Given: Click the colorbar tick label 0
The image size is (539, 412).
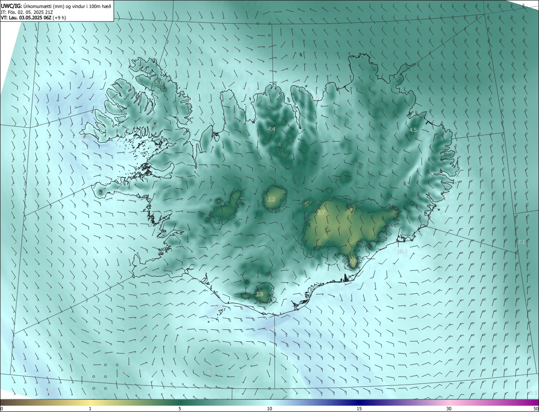Looking at the screenshot, I should coord(2,409).
